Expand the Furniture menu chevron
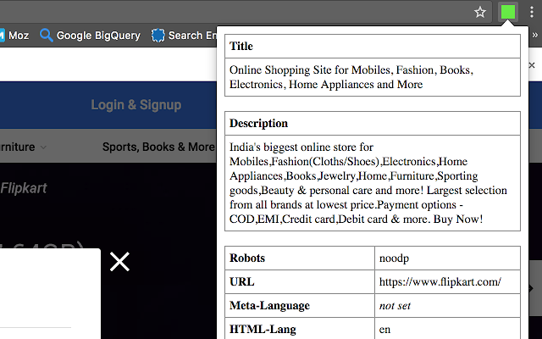The image size is (542, 339). [x=43, y=147]
